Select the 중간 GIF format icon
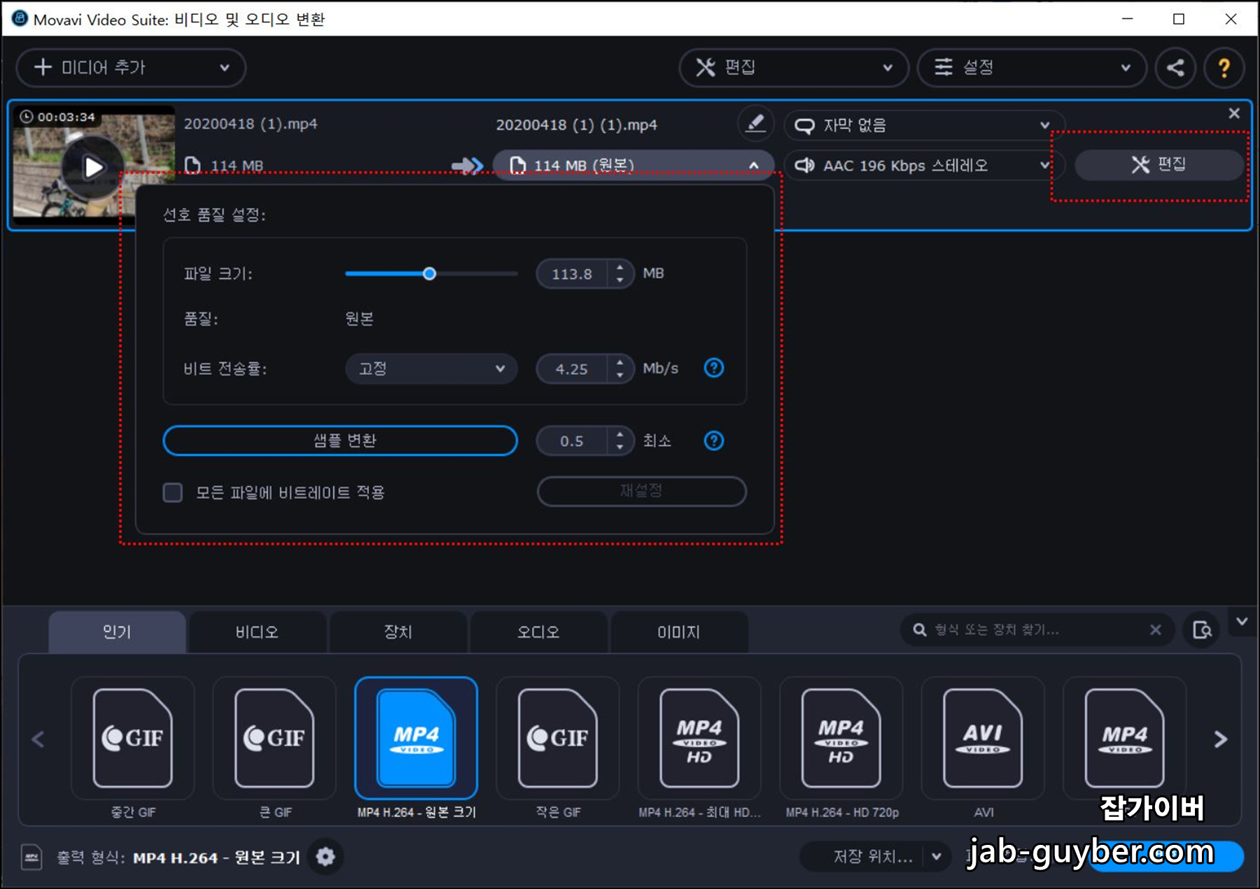The image size is (1260, 889). (133, 739)
